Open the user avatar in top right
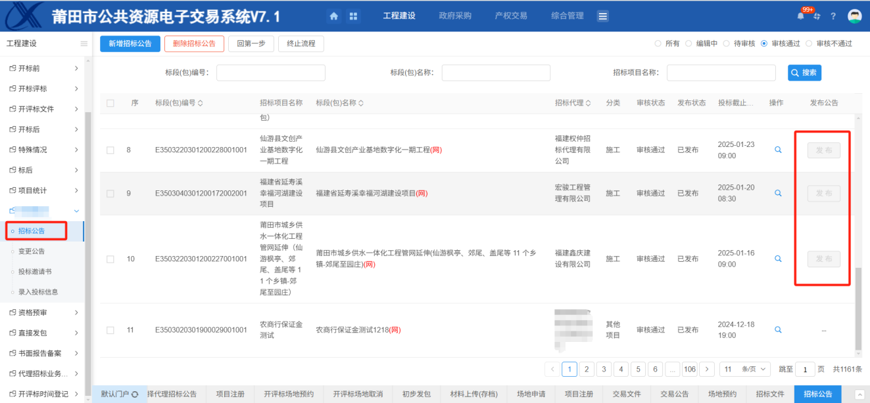 coord(854,16)
